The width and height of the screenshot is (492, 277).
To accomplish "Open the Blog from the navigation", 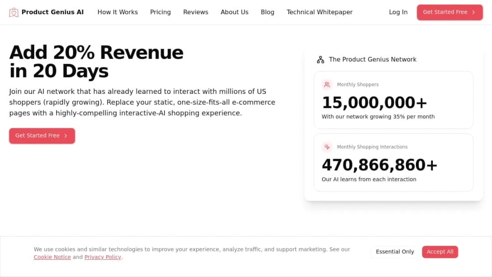I will tap(267, 12).
